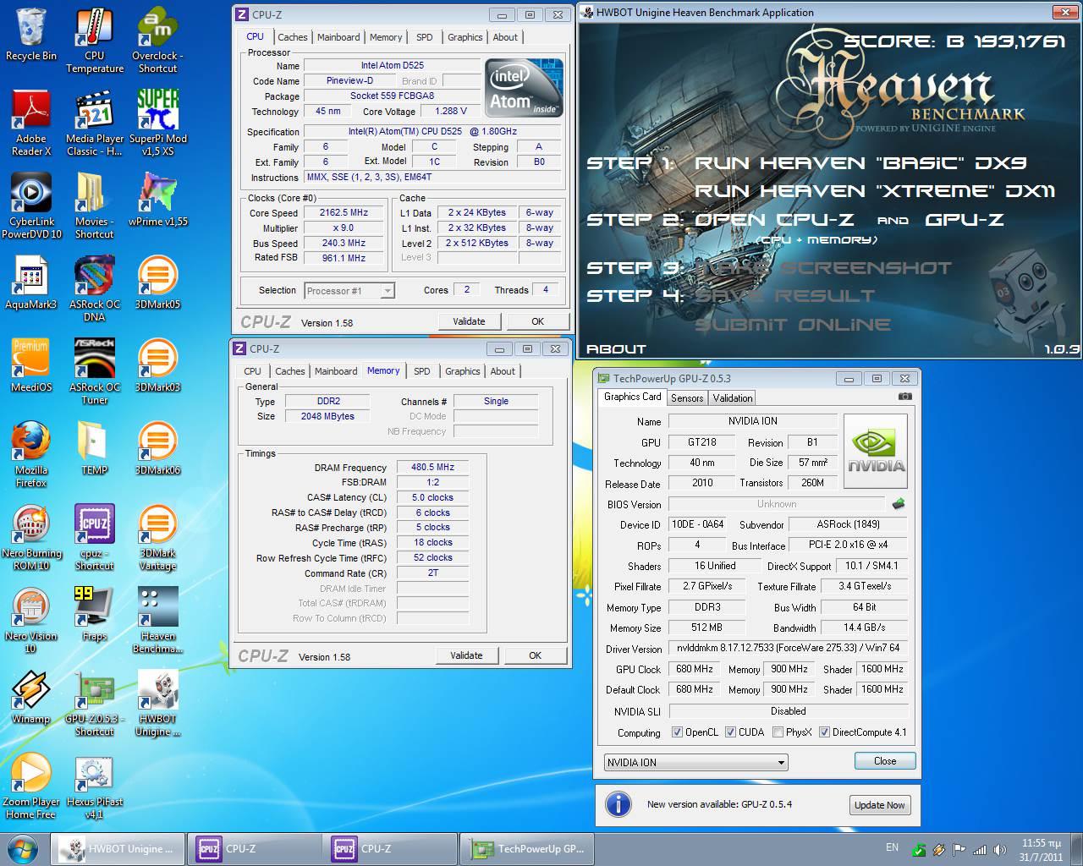The image size is (1083, 866).
Task: Open Graphics tab in bottom CPU-Z window
Action: tap(463, 371)
